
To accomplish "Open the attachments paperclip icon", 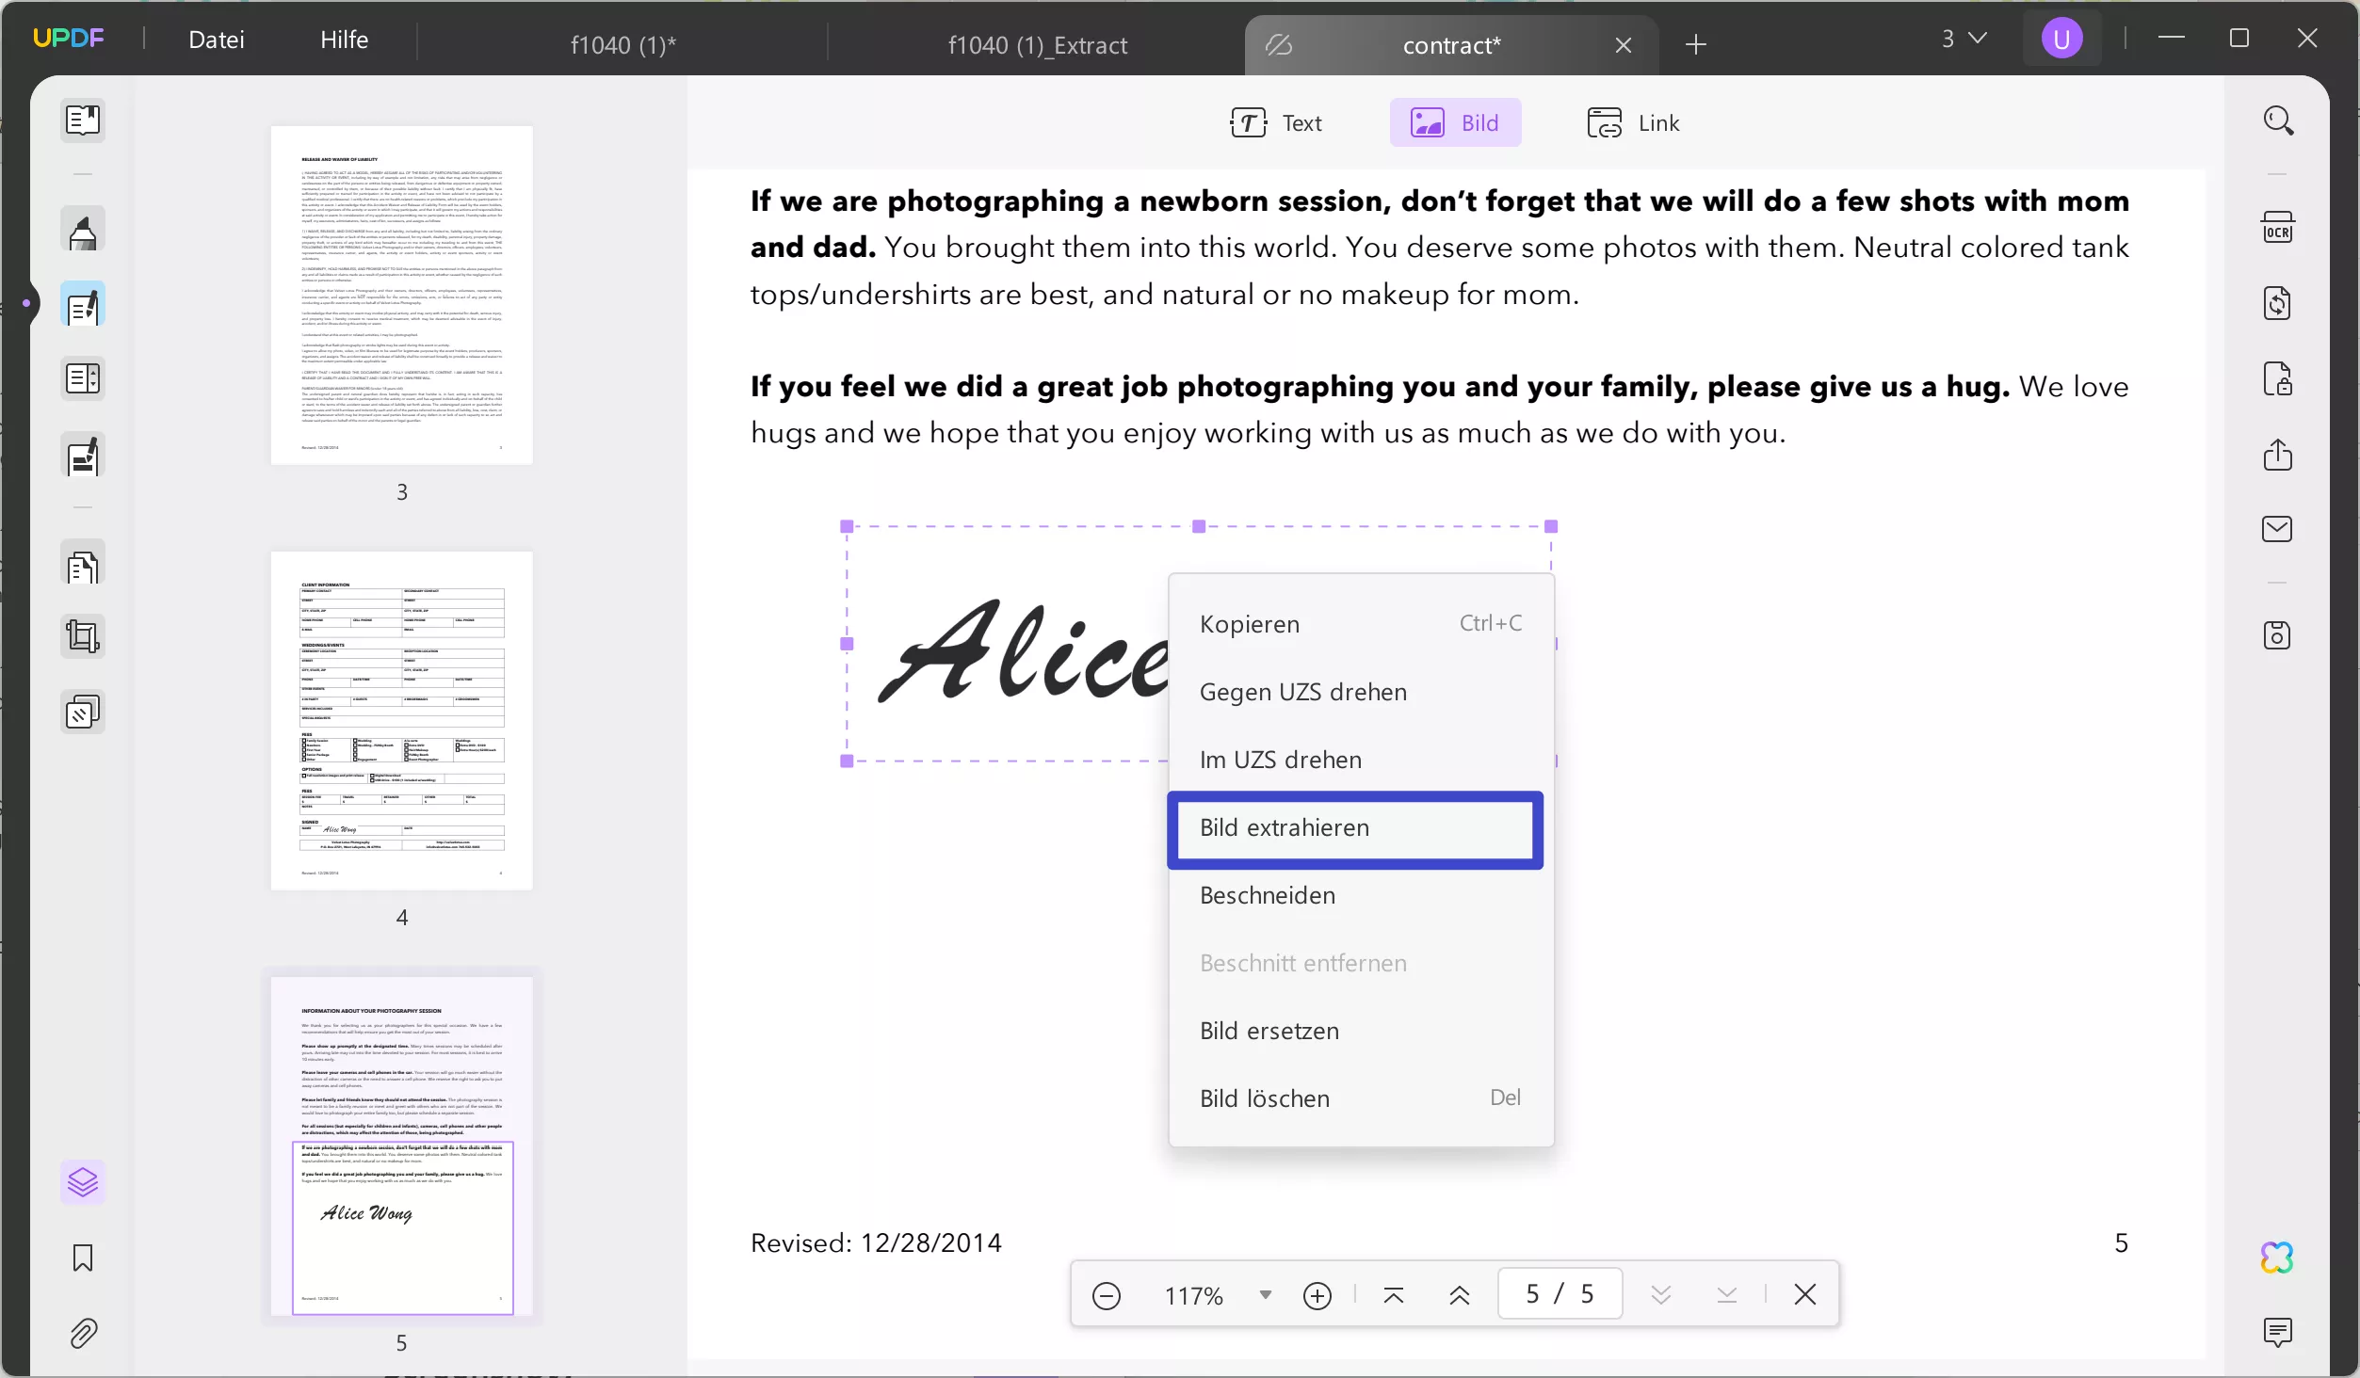I will [x=83, y=1333].
